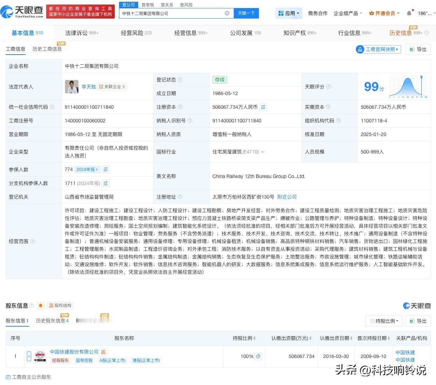This screenshot has height=385, width=436.
Task: Click the A股(正常上市) tag
Action: tap(112, 361)
